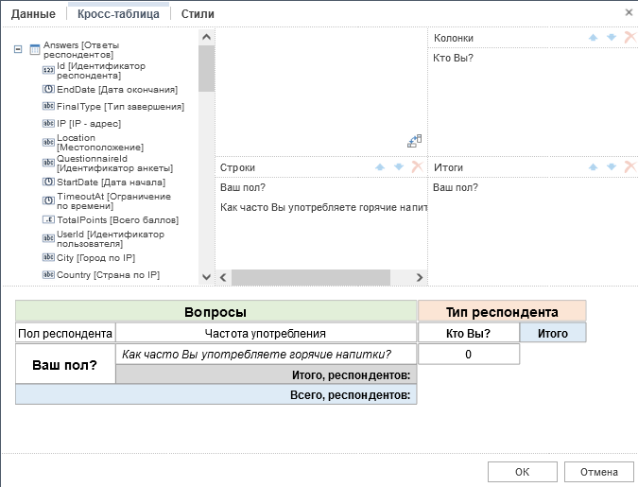
Task: Click the swap rows and columns icon
Action: point(414,141)
